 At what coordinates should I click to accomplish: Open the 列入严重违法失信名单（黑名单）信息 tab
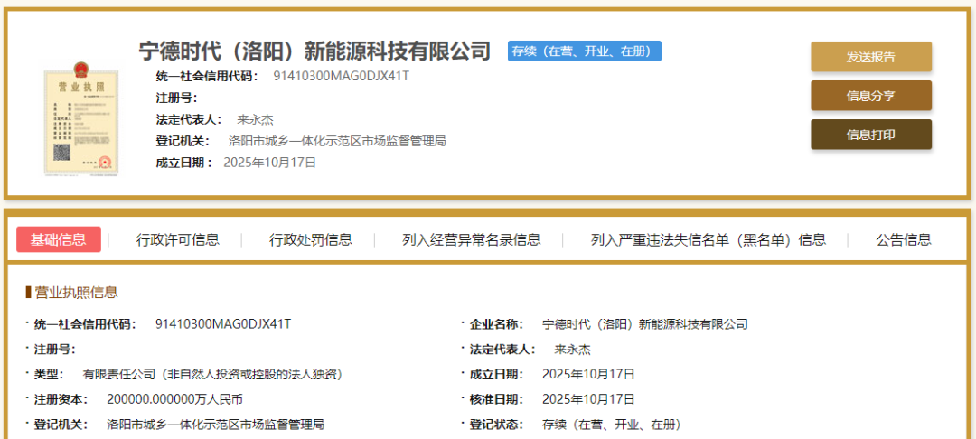[x=708, y=239]
